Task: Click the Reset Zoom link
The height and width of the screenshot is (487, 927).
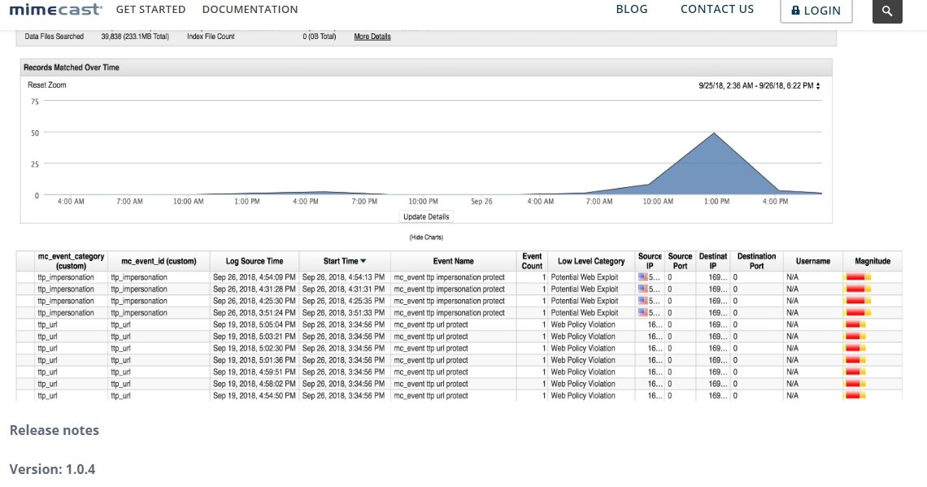Action: click(47, 85)
